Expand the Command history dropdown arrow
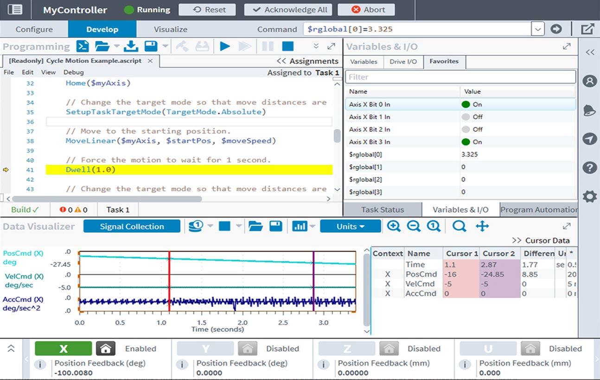 coord(537,29)
